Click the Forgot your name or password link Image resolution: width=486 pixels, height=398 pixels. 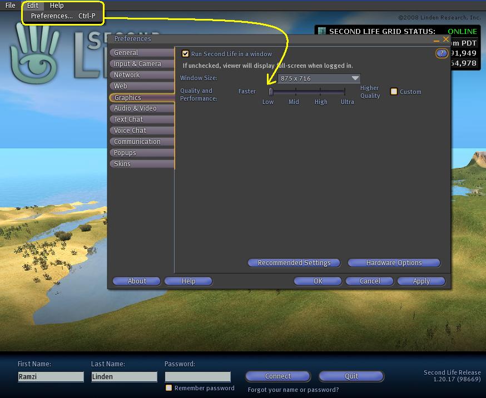point(293,390)
